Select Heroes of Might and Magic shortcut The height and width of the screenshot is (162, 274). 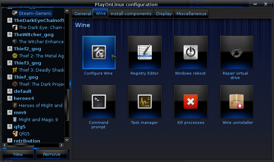coord(38,105)
